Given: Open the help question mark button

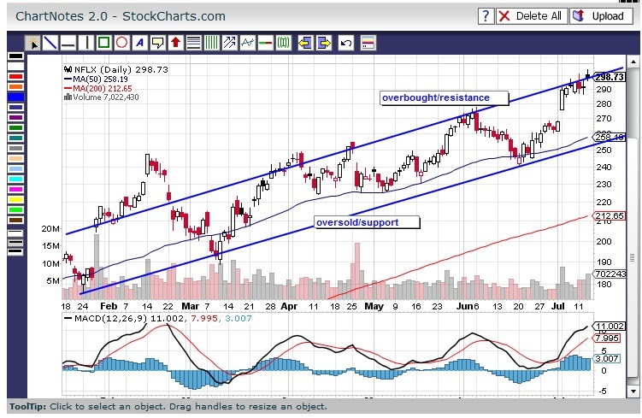Looking at the screenshot, I should coord(486,16).
